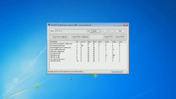Copy Text to clipboard
Screen dimensions: 176x99
coord(60,37)
